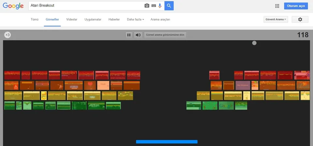Go to the 'Uygulamalar' tab

[93, 19]
